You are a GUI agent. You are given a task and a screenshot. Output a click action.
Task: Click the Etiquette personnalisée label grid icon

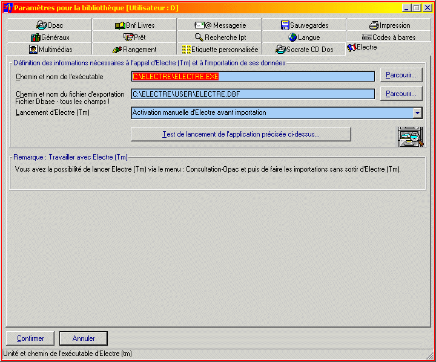click(187, 50)
